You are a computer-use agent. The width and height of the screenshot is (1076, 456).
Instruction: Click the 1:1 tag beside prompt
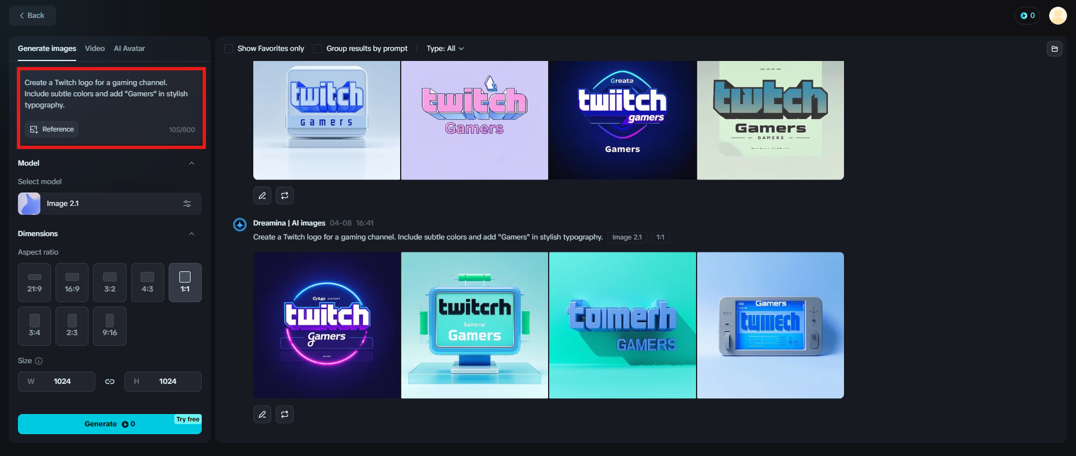661,237
